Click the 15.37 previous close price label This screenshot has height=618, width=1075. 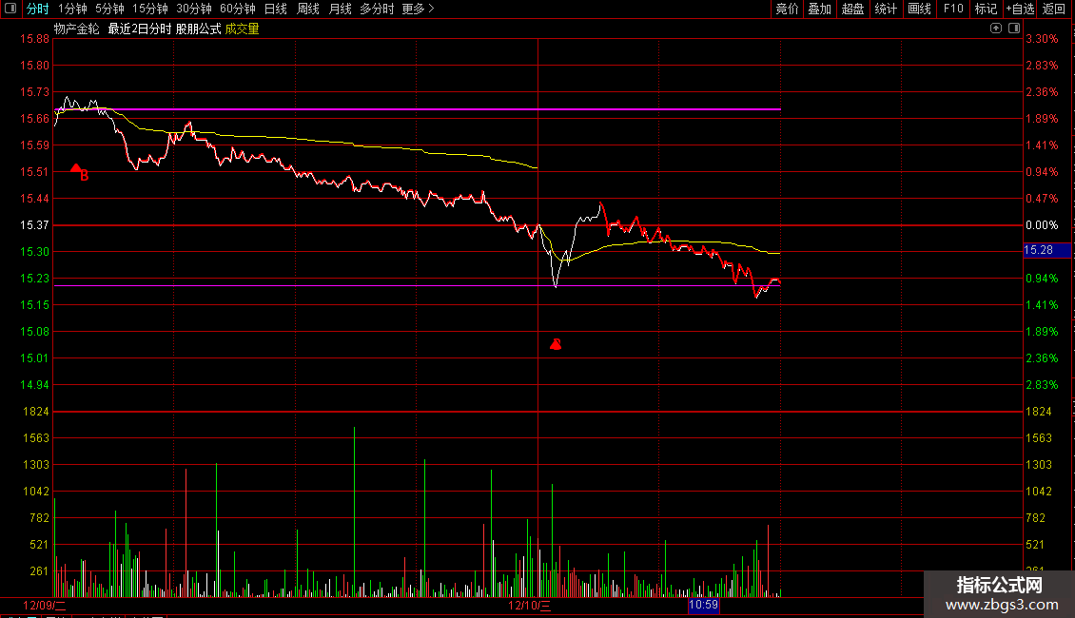(x=34, y=225)
